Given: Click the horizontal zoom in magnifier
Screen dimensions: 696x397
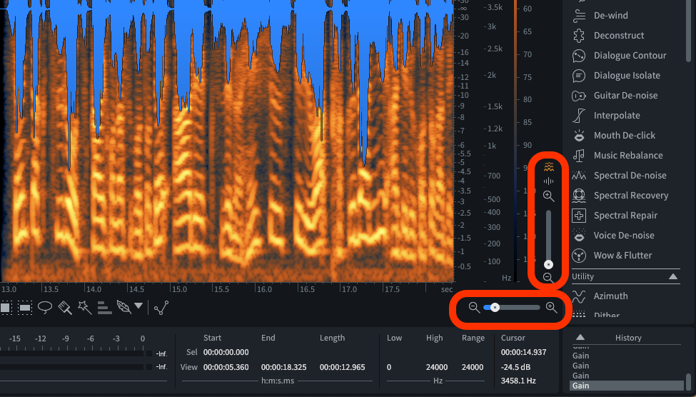Looking at the screenshot, I should [551, 307].
